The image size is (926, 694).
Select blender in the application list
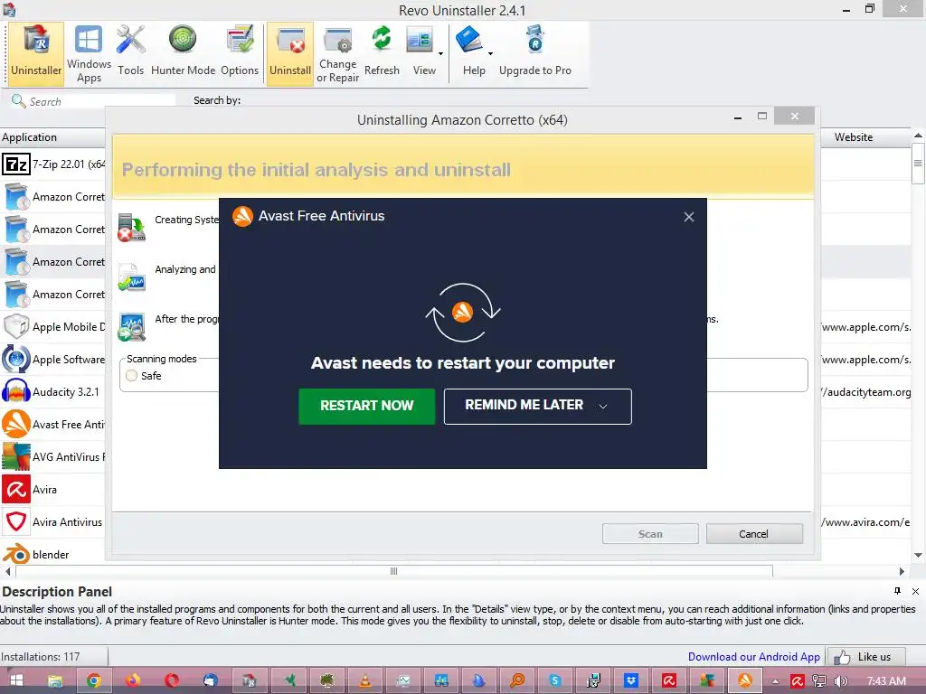click(x=52, y=554)
